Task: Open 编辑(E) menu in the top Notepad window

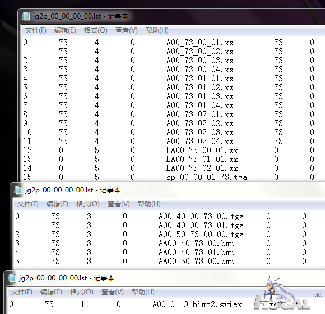Action: point(65,30)
